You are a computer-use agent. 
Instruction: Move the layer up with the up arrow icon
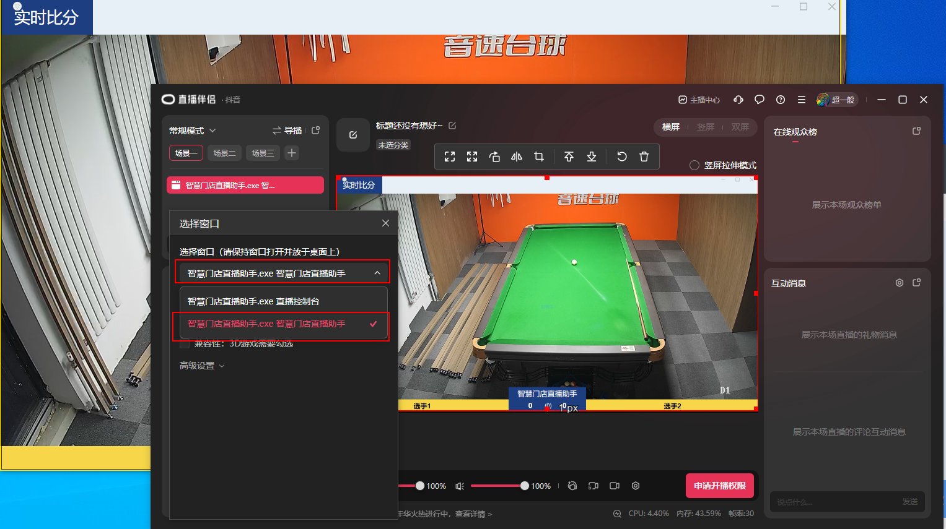(x=569, y=157)
